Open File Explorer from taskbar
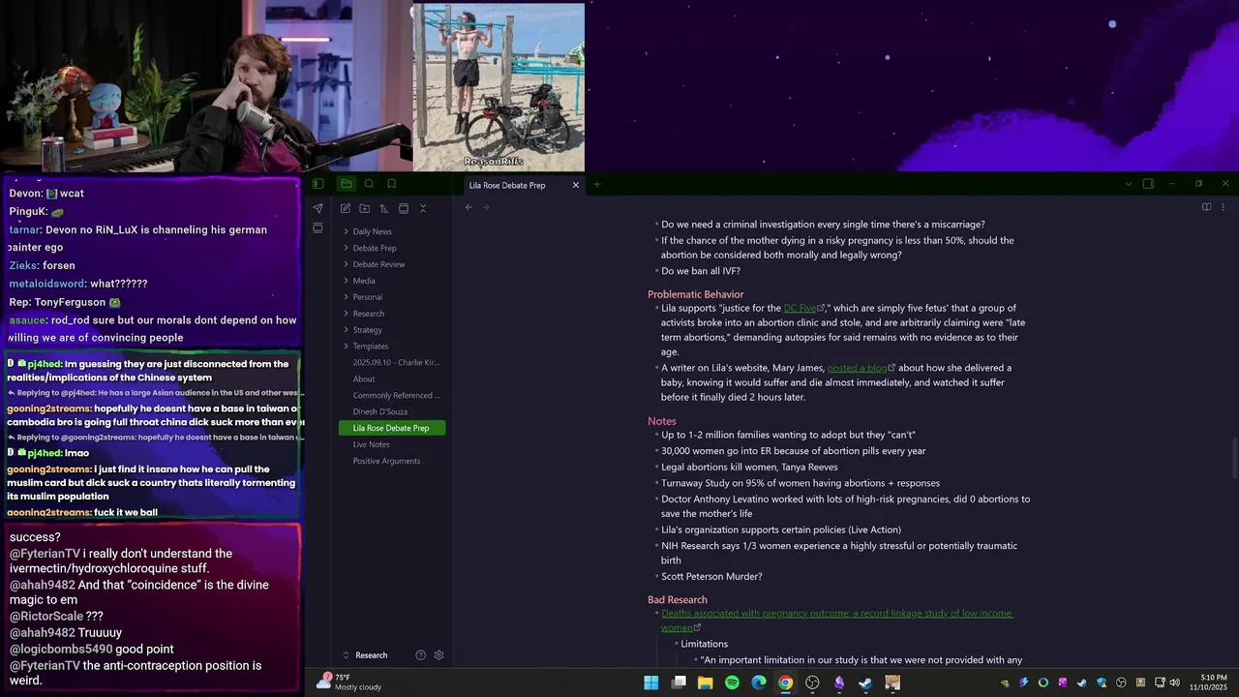1239x697 pixels. 706,682
